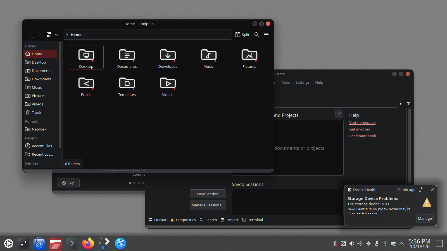
Task: Open Kate's Tools menu
Action: [286, 82]
